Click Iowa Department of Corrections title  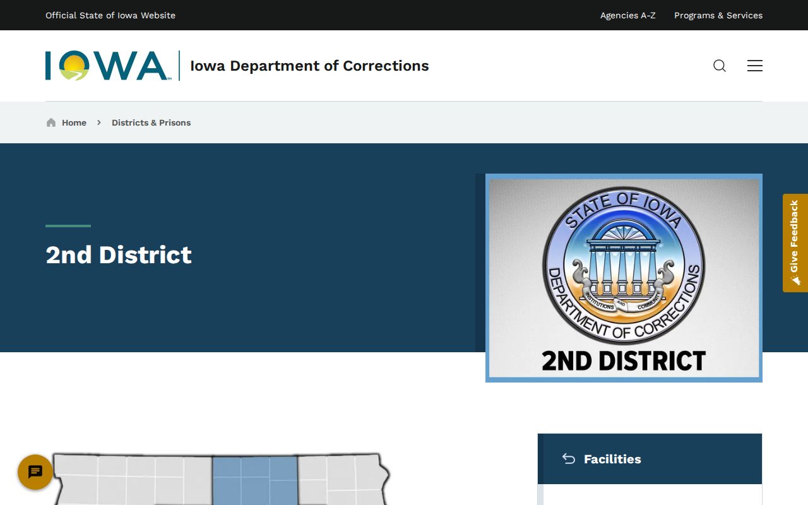(x=309, y=66)
